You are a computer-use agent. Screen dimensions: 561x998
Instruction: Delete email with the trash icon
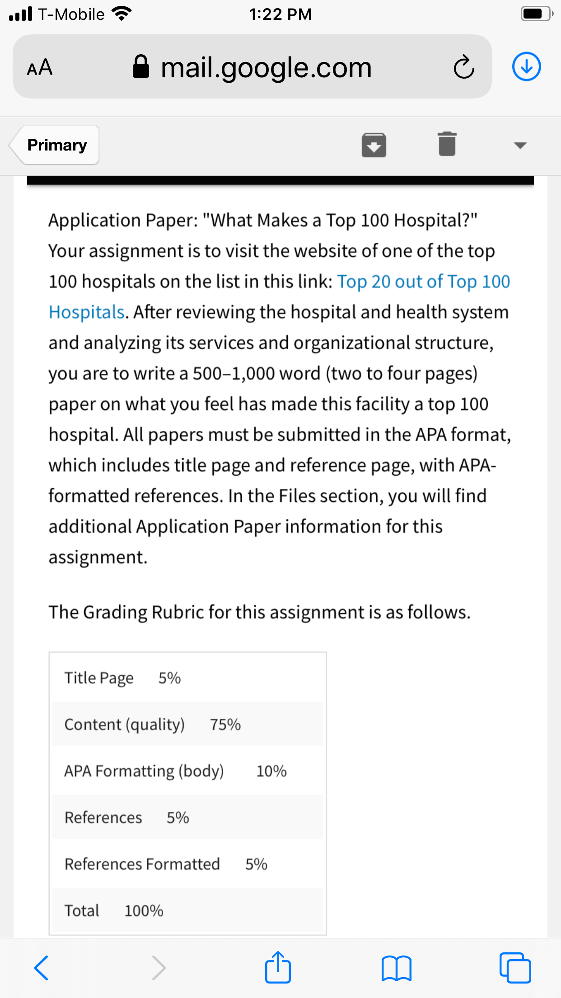point(447,144)
